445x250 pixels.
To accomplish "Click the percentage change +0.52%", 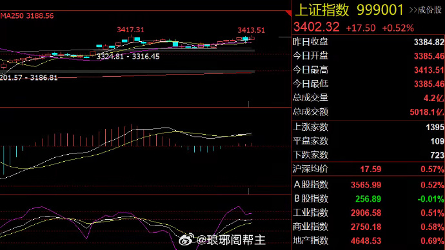I will (398, 28).
